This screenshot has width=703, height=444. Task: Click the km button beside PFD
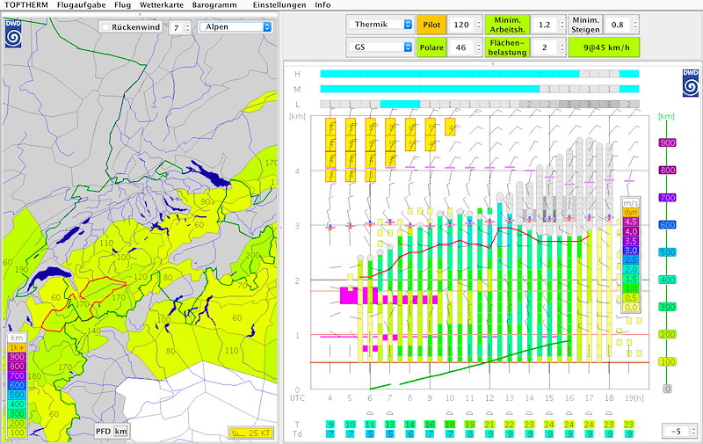120,432
